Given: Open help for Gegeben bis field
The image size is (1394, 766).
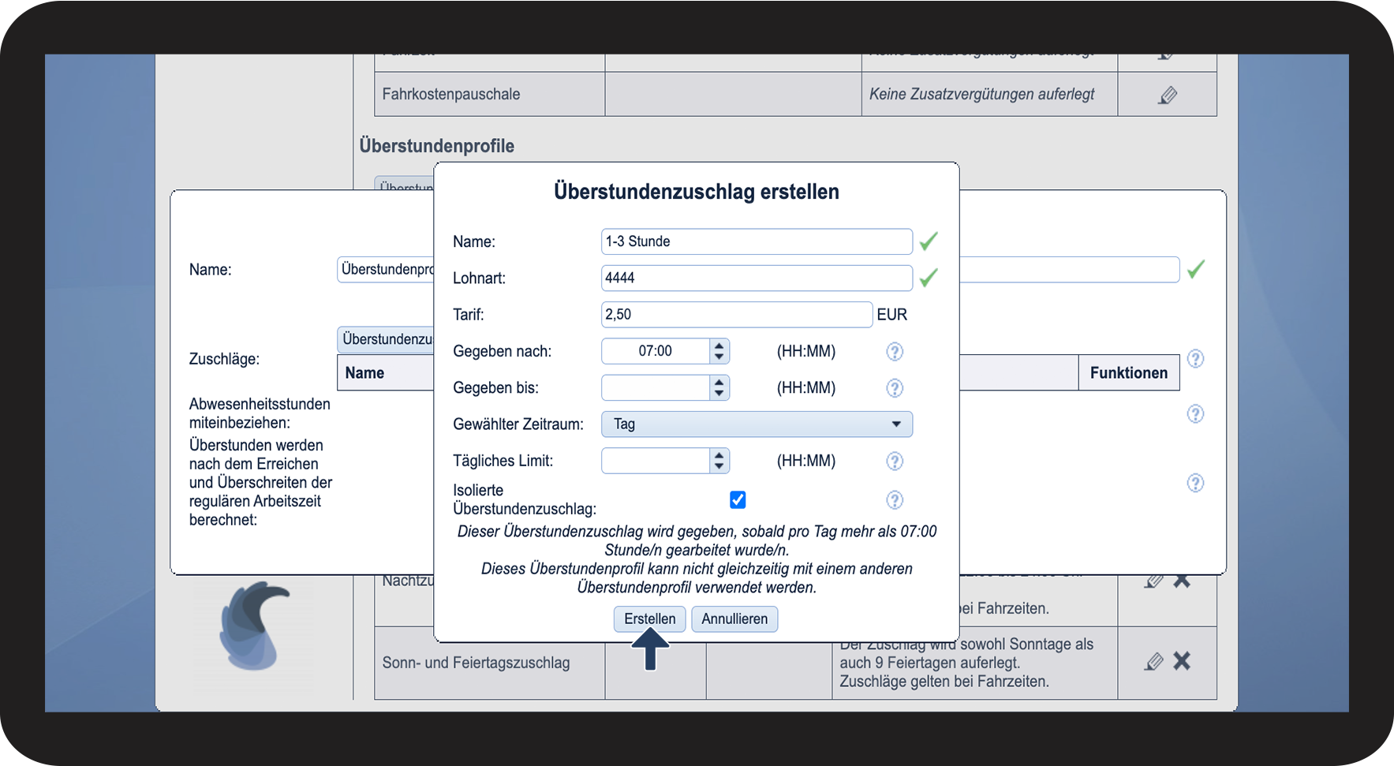Looking at the screenshot, I should click(894, 388).
